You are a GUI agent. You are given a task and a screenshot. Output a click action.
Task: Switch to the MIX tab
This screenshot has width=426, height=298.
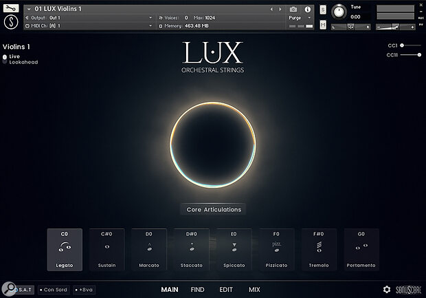point(254,290)
